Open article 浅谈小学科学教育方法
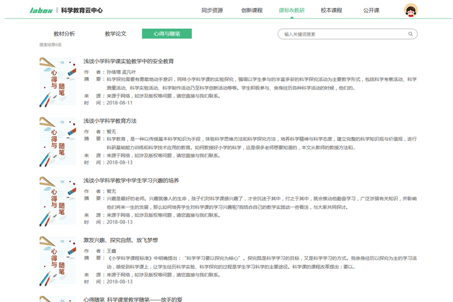This screenshot has width=453, height=302. [110, 121]
